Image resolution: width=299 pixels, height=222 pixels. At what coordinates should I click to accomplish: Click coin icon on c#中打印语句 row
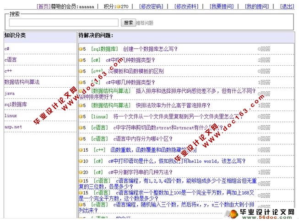[x=81, y=161]
